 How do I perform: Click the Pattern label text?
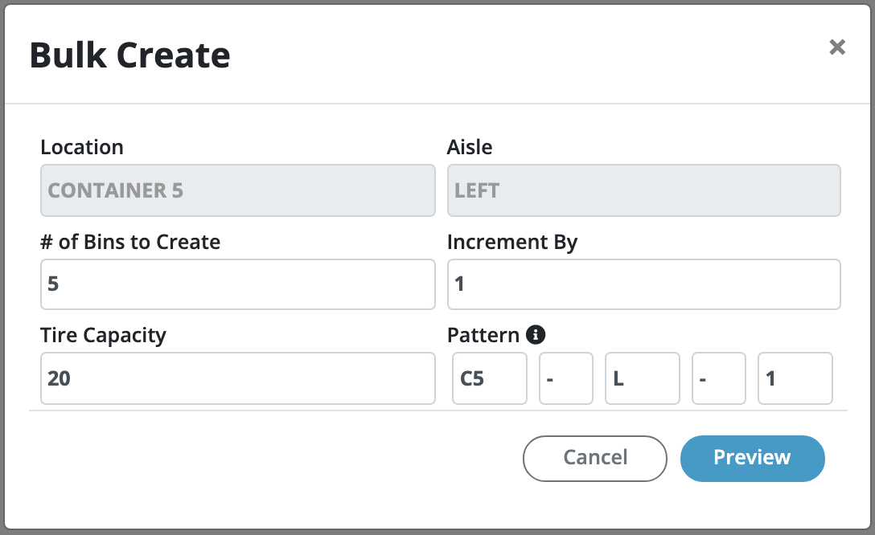483,335
